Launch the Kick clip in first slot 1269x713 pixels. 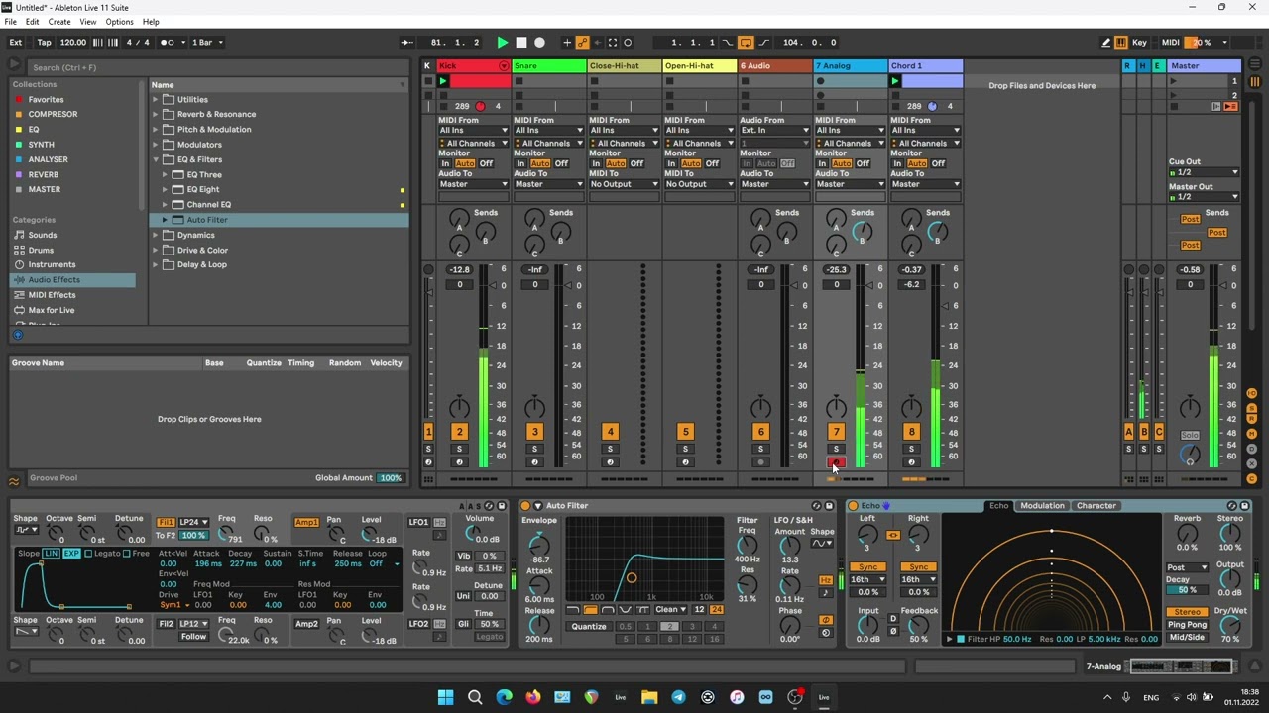[x=443, y=81]
